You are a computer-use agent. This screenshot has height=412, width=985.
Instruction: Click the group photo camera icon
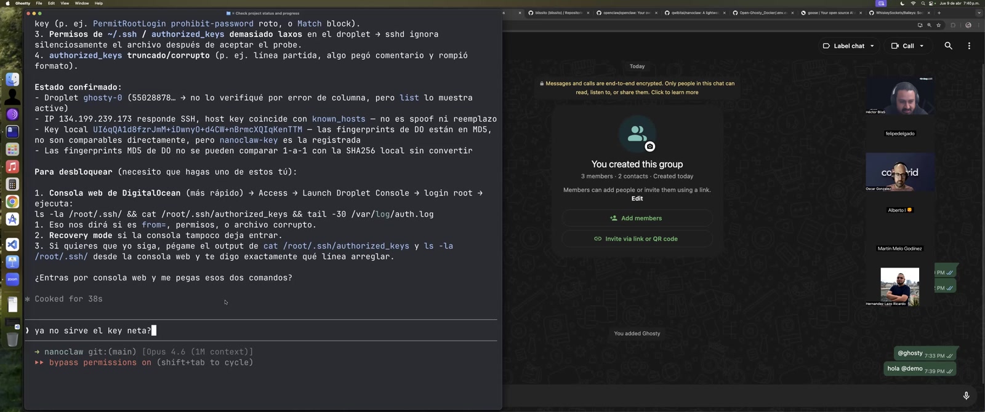pyautogui.click(x=649, y=147)
